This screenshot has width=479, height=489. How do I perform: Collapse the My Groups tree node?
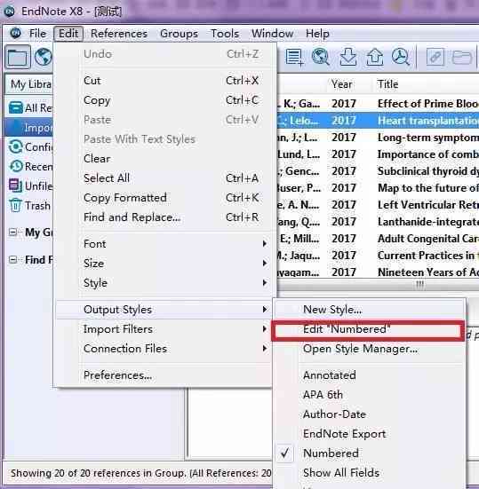[x=12, y=233]
